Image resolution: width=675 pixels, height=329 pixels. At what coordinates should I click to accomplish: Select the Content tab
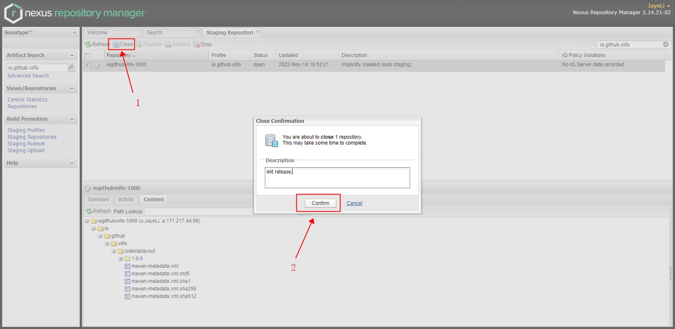(x=154, y=199)
